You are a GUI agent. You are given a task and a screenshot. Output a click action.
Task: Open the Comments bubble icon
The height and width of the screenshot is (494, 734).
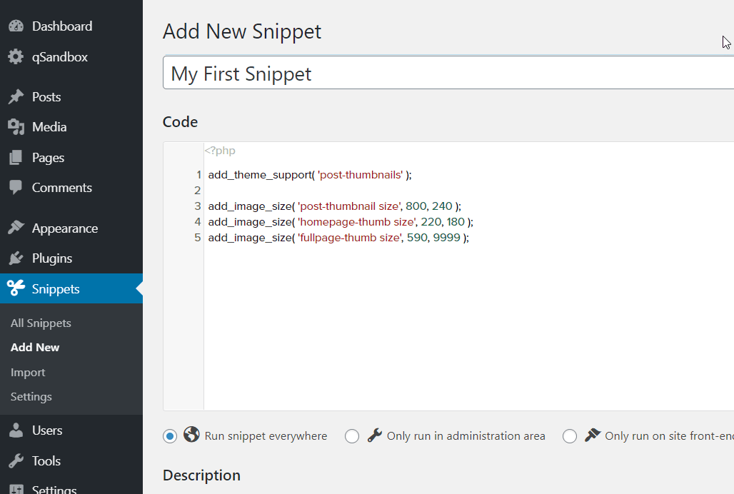pyautogui.click(x=16, y=187)
